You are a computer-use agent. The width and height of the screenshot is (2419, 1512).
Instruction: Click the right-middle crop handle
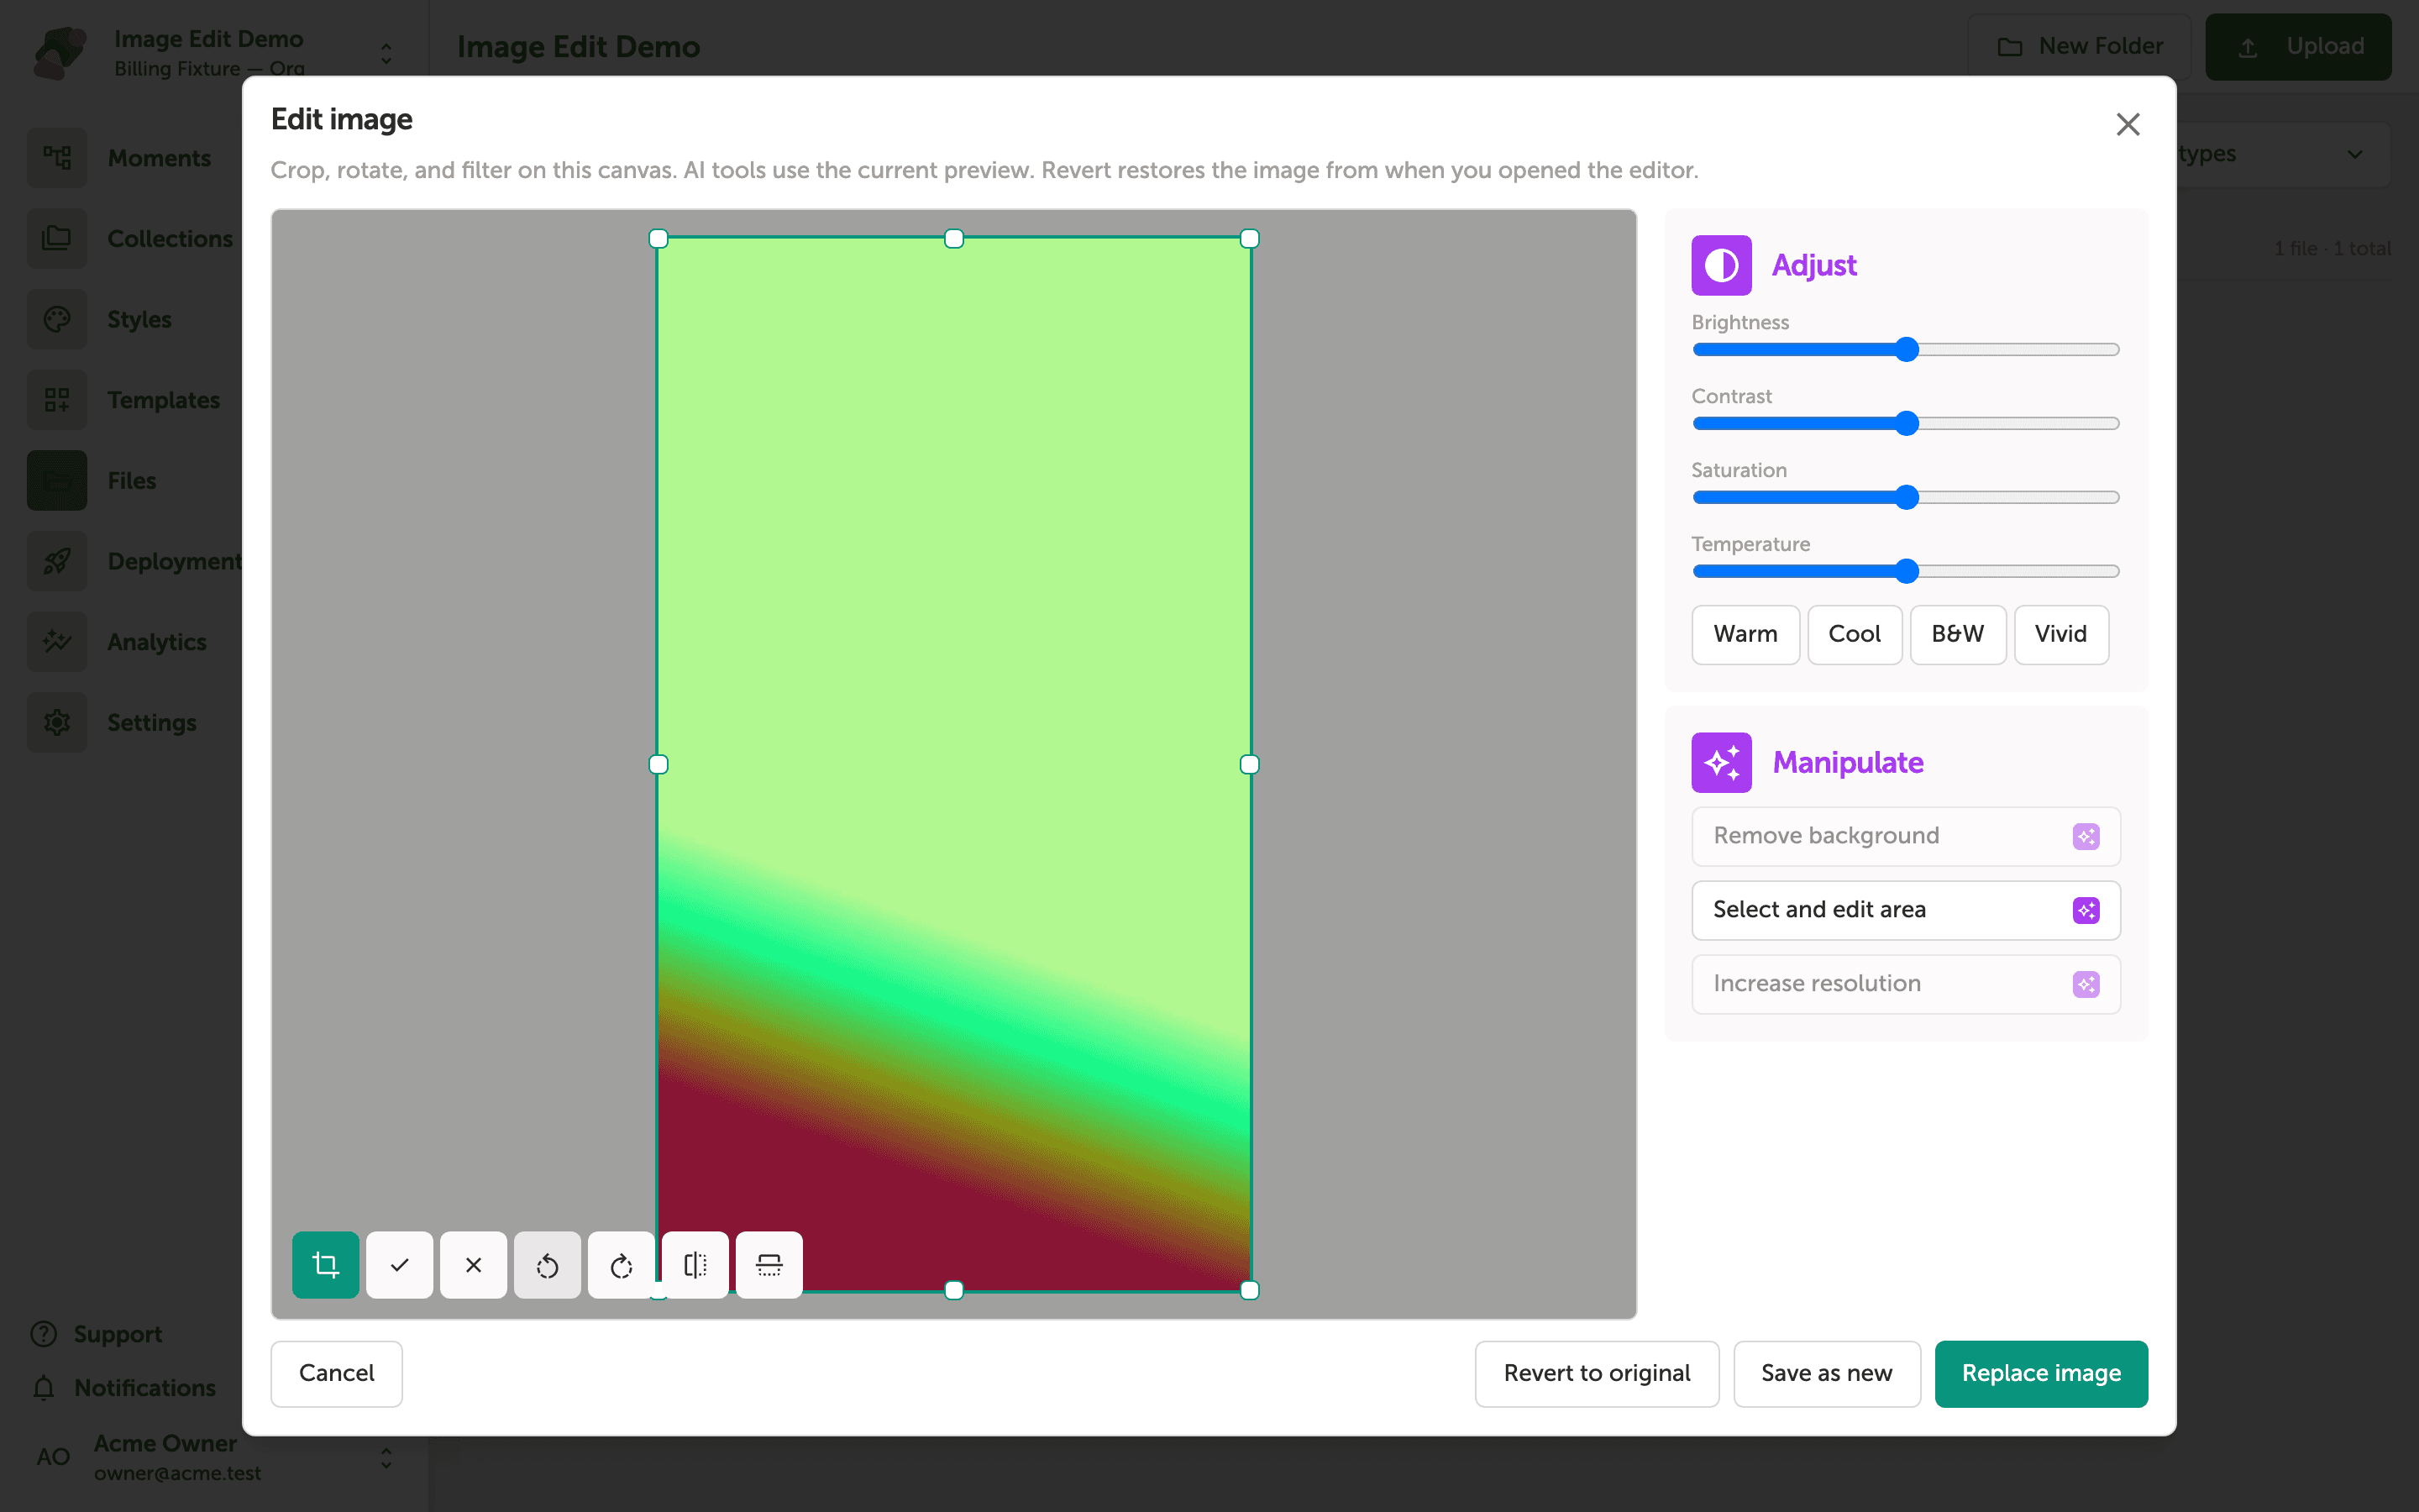pyautogui.click(x=1250, y=764)
